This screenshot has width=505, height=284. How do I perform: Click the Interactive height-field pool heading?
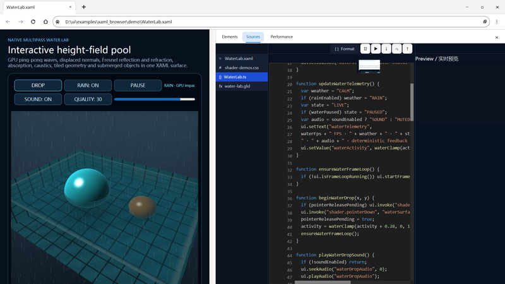pyautogui.click(x=69, y=50)
